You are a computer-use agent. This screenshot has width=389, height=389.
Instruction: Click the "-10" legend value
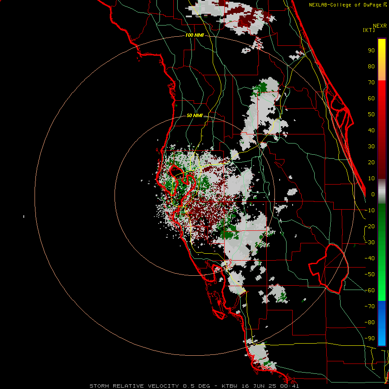[x=370, y=210]
